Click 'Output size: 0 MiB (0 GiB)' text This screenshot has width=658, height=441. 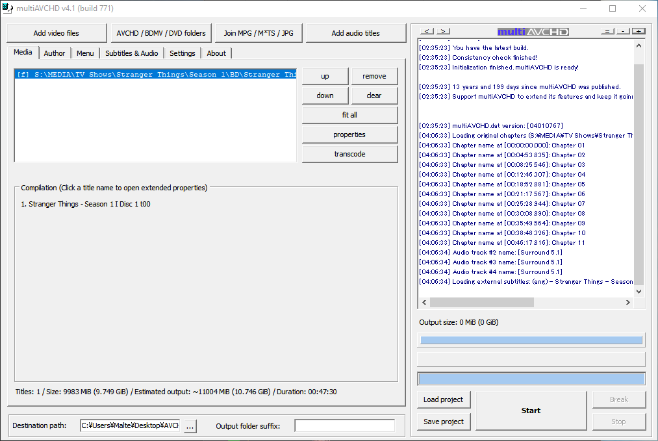459,322
